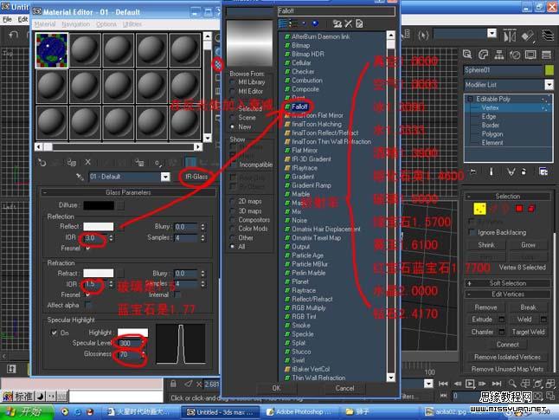Click the red Polygon selection icon
Image resolution: width=559 pixels, height=420 pixels.
pos(519,209)
